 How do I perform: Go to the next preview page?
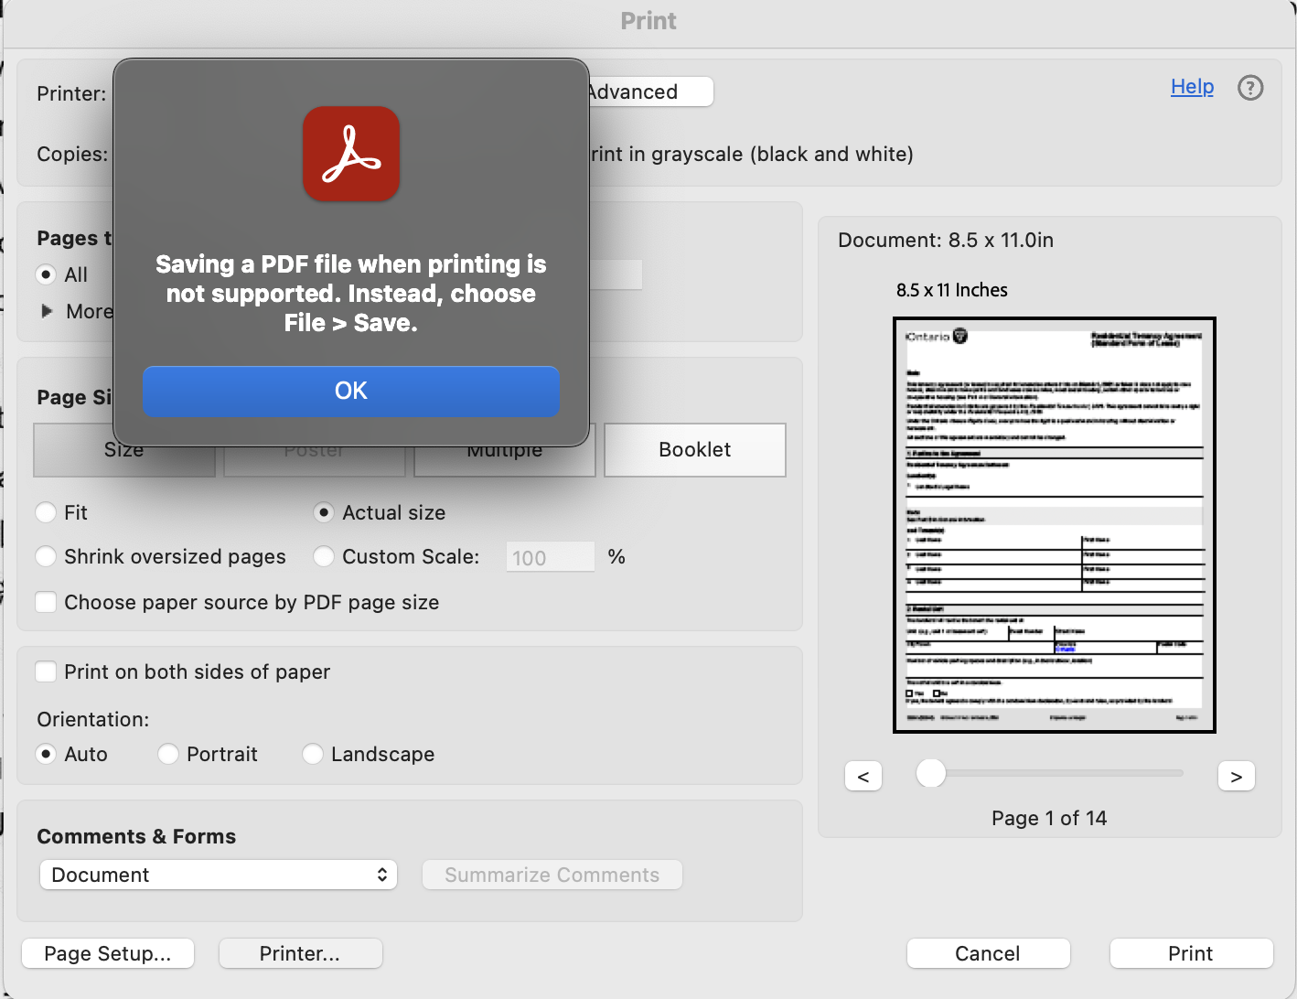tap(1237, 776)
